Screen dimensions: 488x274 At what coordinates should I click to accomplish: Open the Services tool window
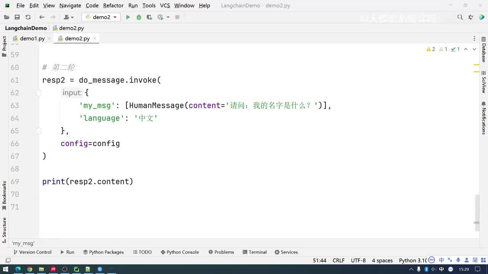point(286,252)
